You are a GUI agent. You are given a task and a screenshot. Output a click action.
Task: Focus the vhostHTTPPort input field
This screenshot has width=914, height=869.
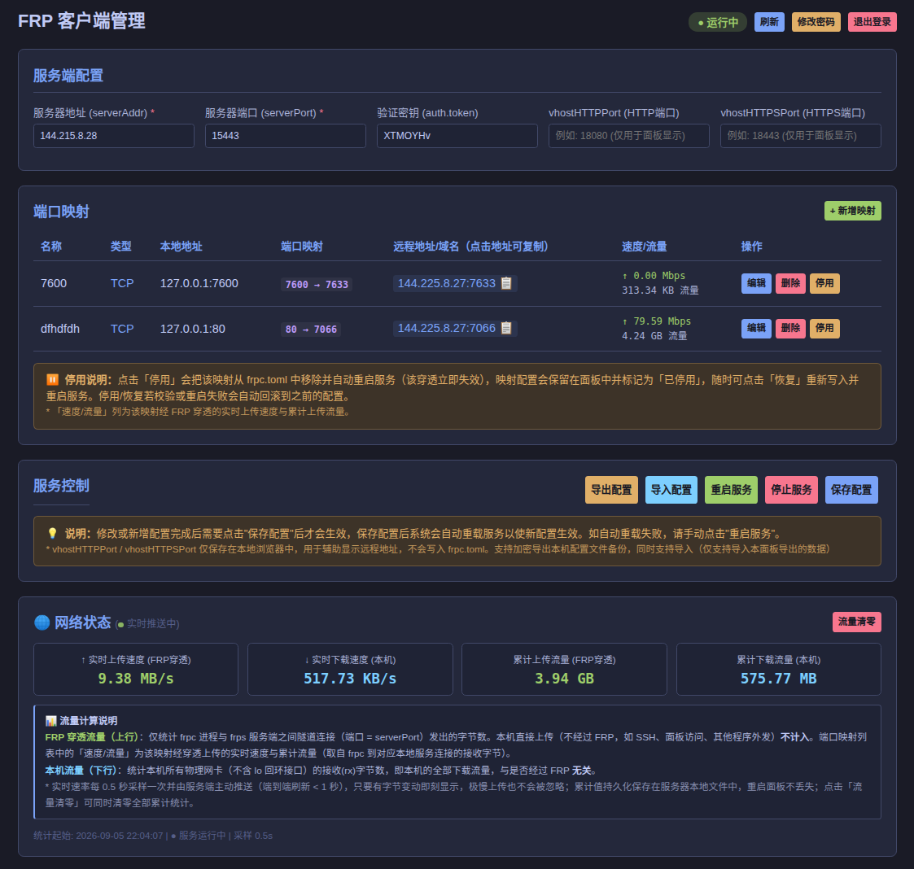[x=629, y=136]
